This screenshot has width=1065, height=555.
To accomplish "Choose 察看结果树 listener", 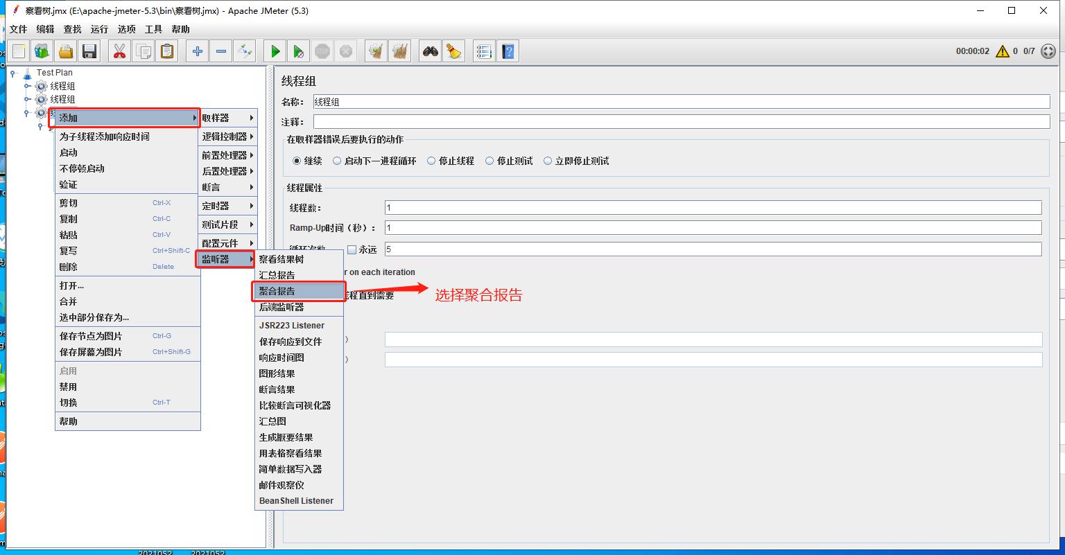I will (299, 259).
